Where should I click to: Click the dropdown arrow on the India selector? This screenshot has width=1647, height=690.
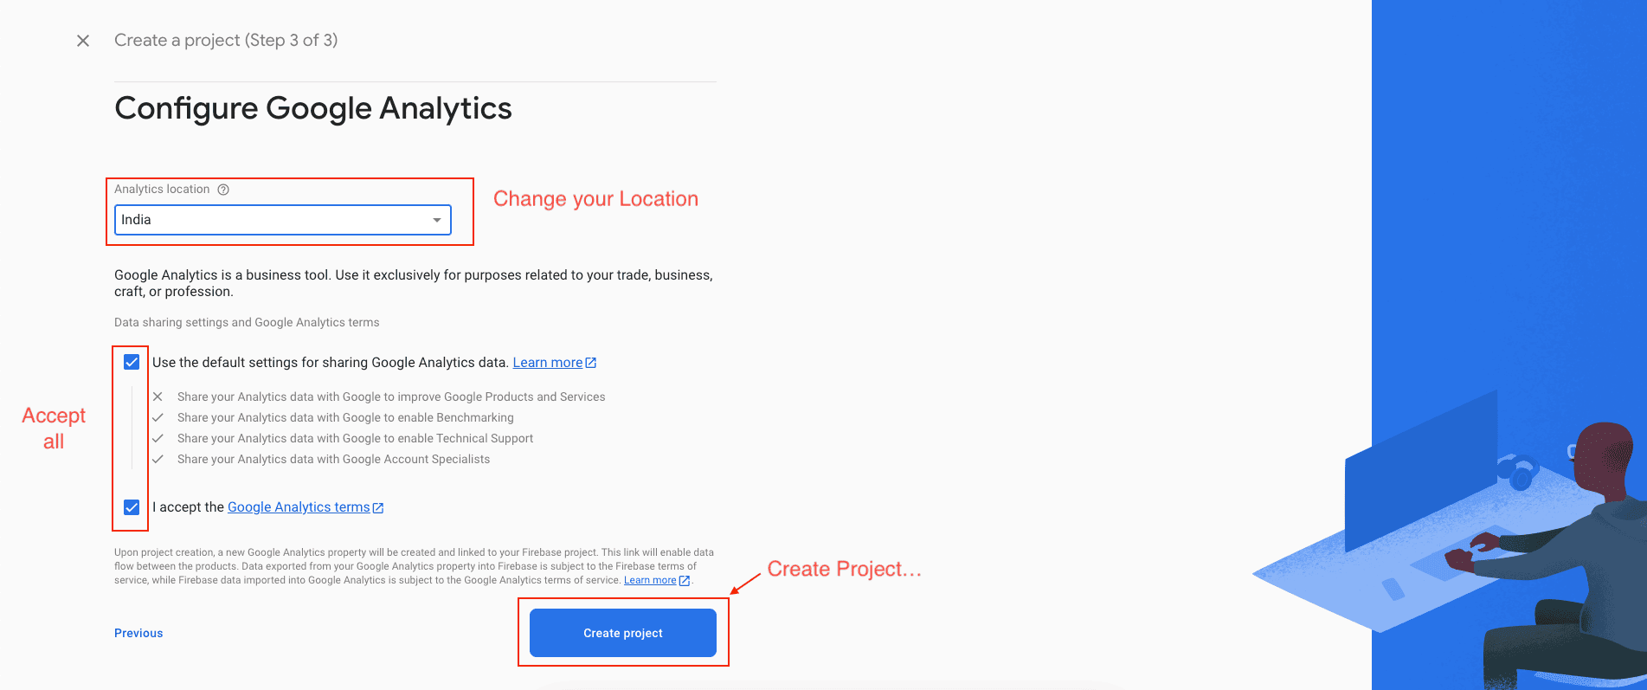436,220
